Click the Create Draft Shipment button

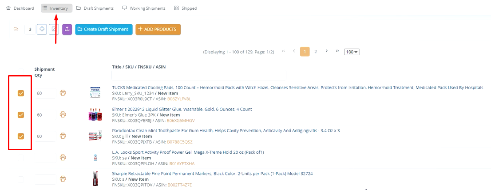click(x=104, y=30)
